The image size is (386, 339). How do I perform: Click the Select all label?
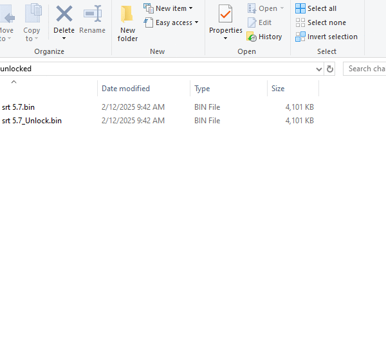coord(322,8)
